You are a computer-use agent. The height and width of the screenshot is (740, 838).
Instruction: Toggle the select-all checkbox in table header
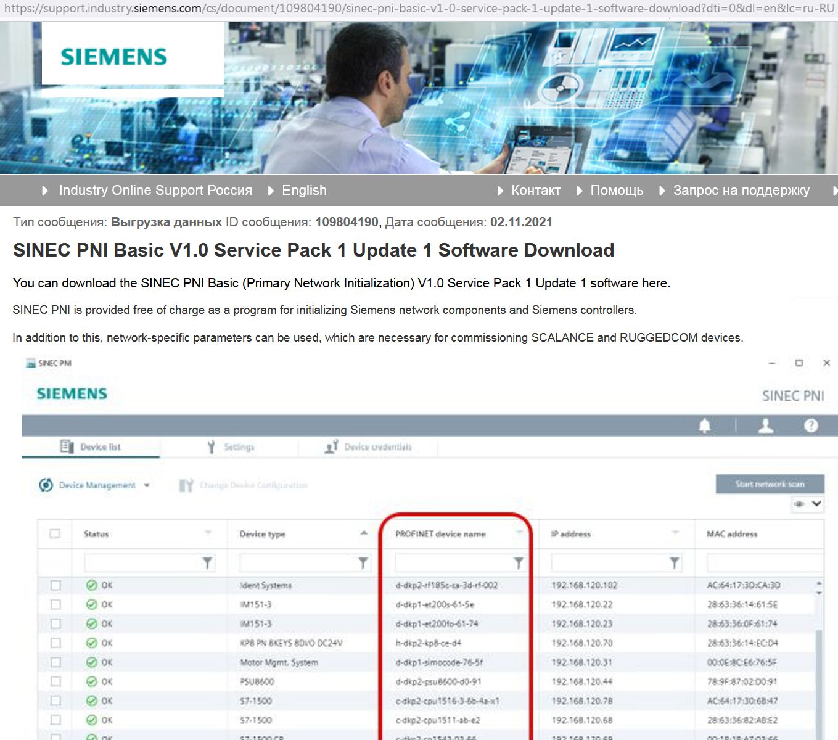[55, 534]
